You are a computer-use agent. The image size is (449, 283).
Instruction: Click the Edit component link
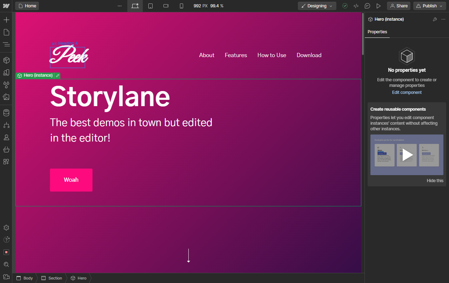(407, 92)
